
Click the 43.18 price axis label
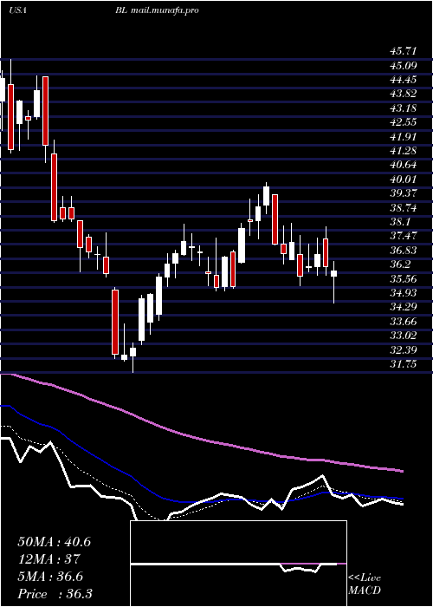[403, 108]
